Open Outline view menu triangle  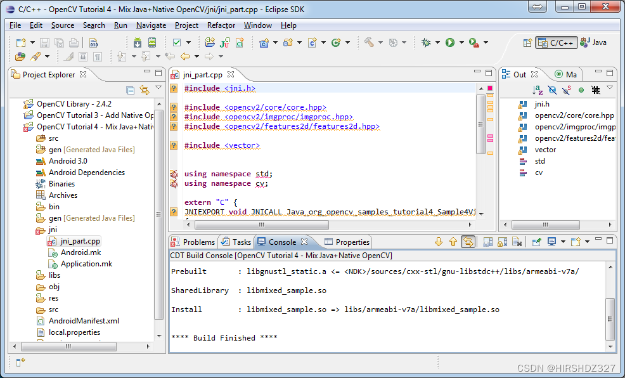[x=609, y=88]
